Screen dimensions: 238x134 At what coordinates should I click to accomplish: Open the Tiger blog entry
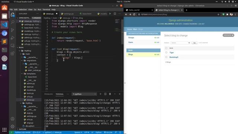171,52
